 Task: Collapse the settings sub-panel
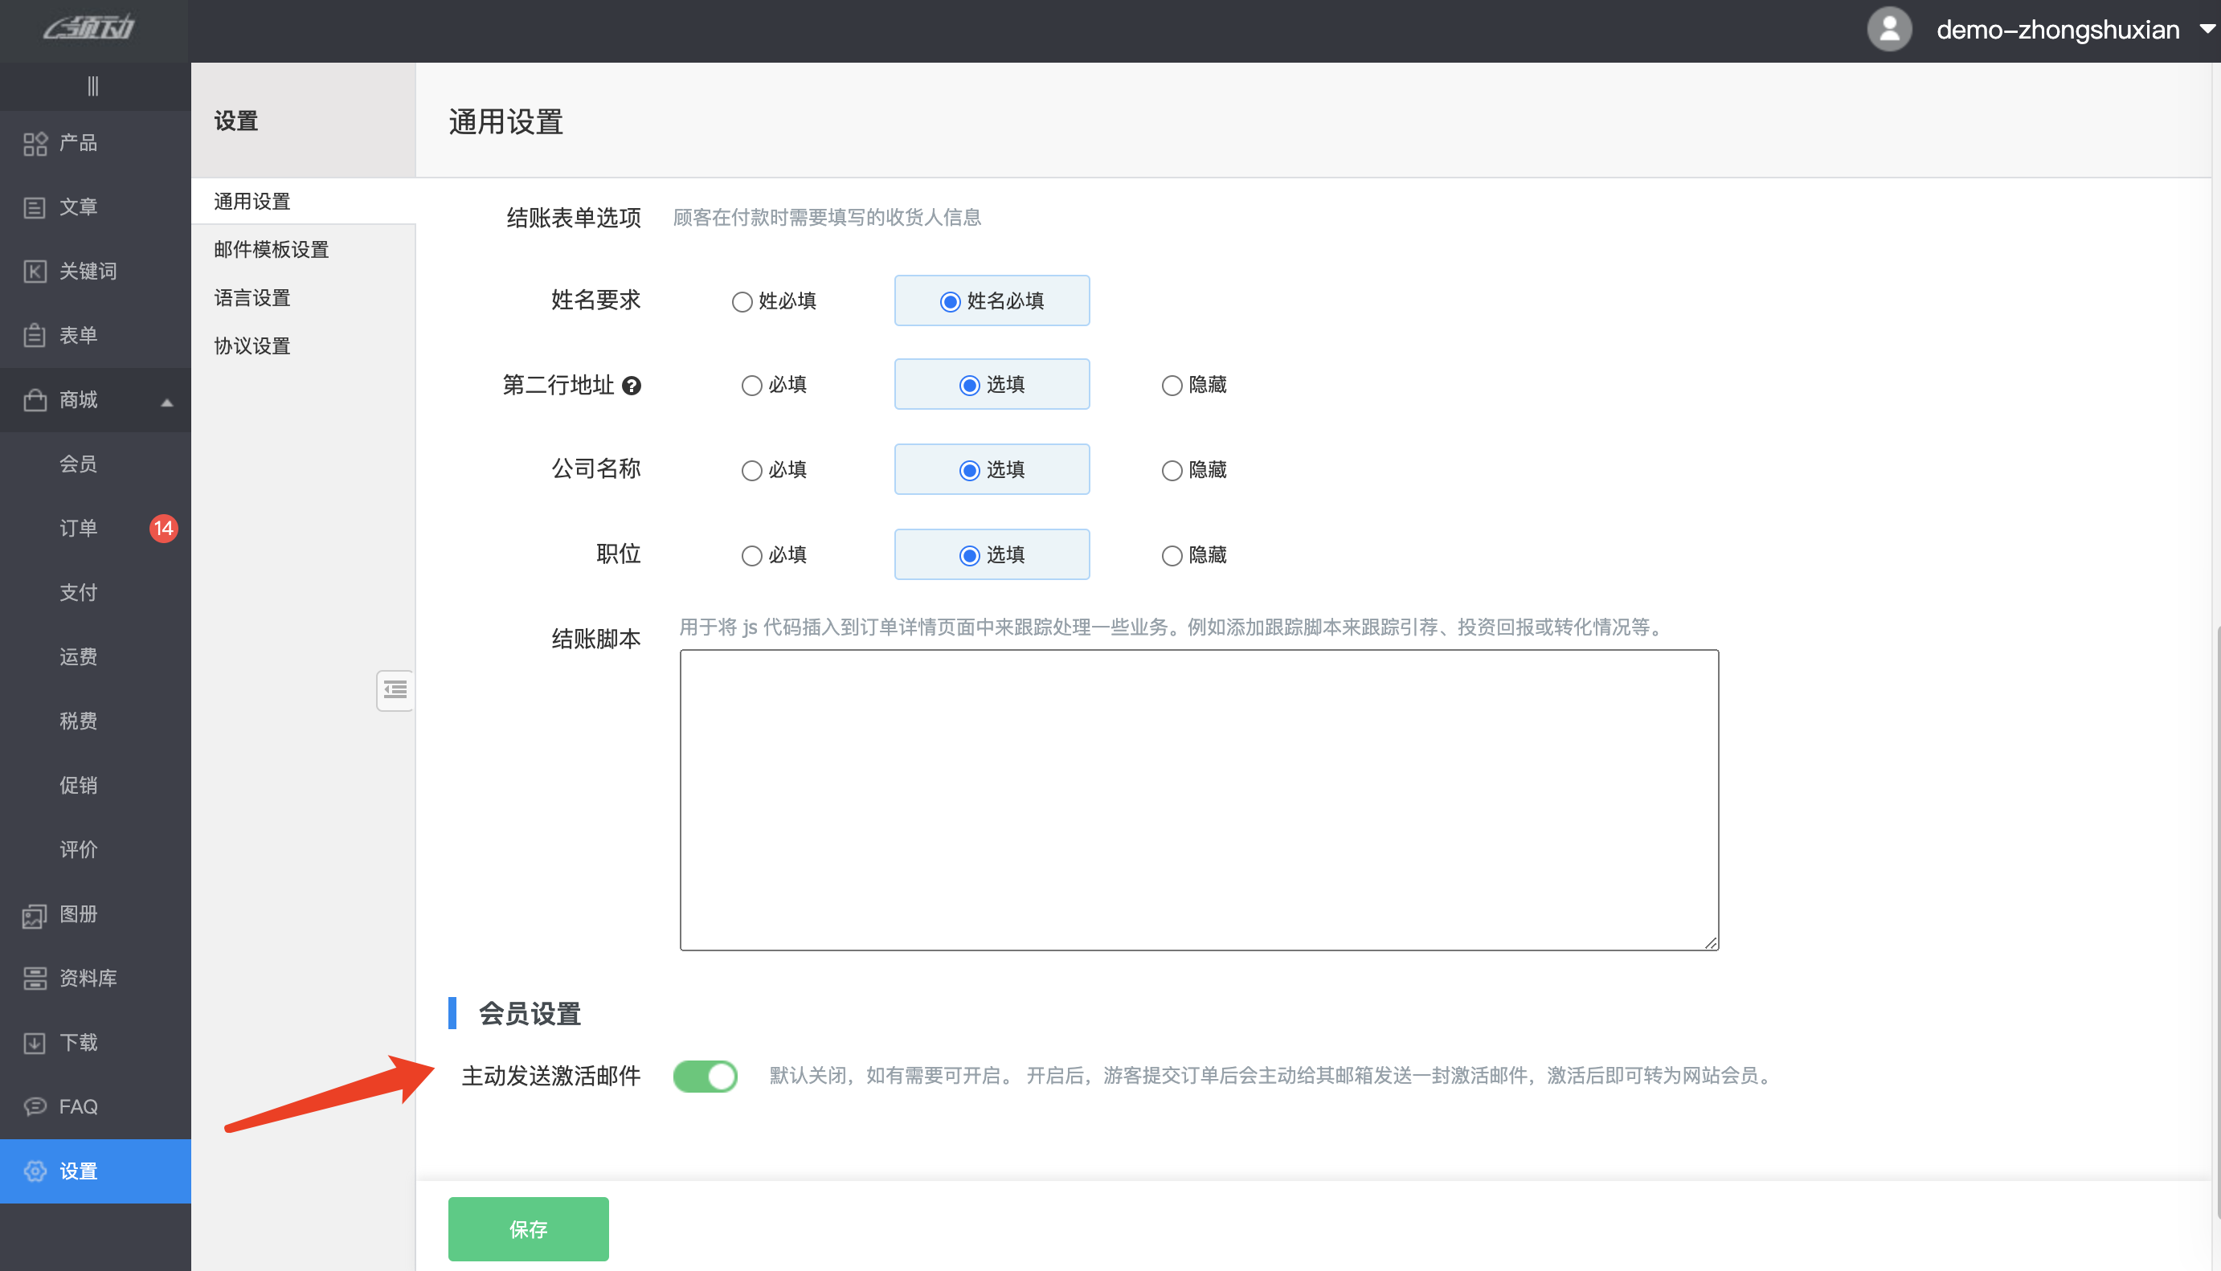(x=395, y=689)
